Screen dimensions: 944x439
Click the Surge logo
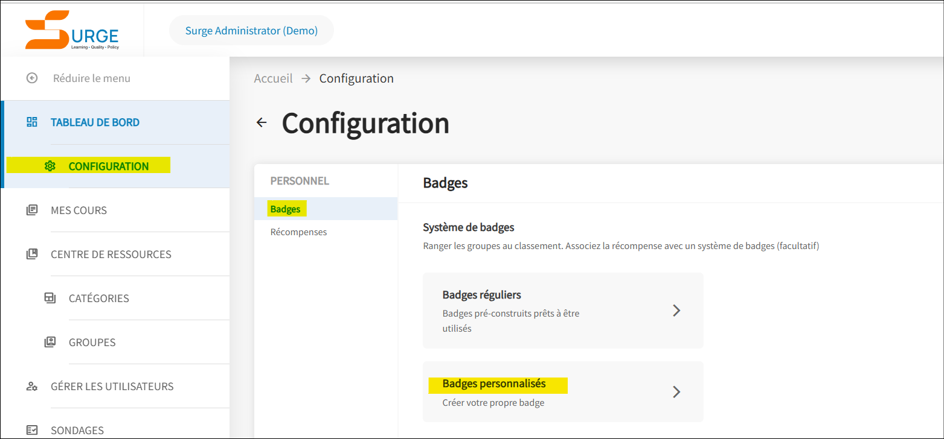[71, 29]
